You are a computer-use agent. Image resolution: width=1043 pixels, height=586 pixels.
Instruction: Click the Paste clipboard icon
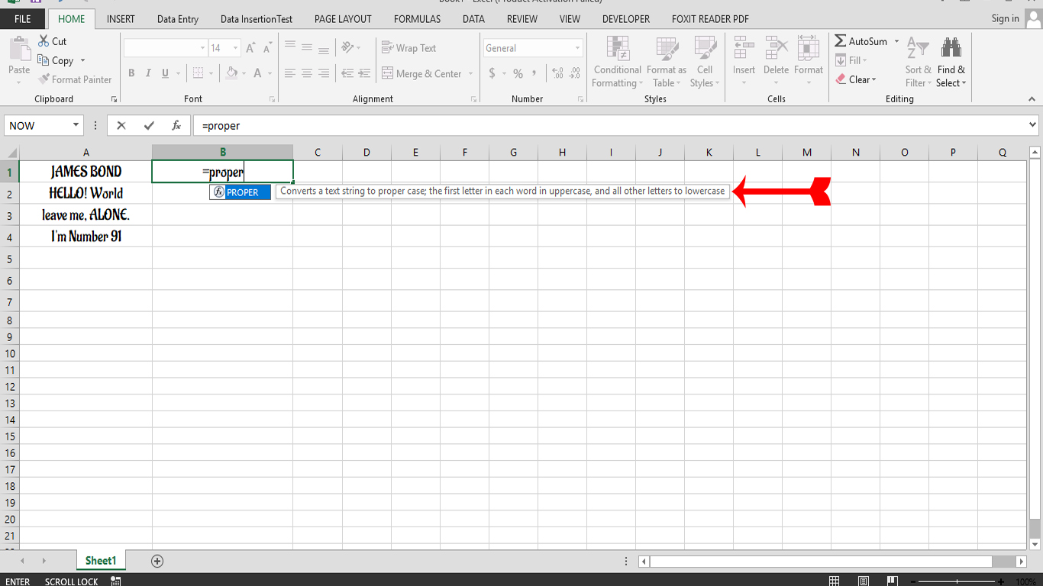(19, 49)
